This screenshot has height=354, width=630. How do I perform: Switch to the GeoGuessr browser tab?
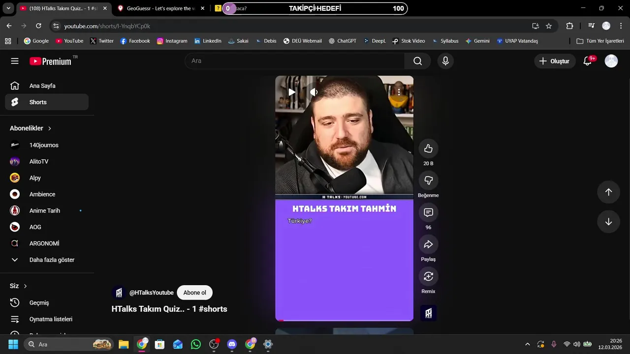161,8
